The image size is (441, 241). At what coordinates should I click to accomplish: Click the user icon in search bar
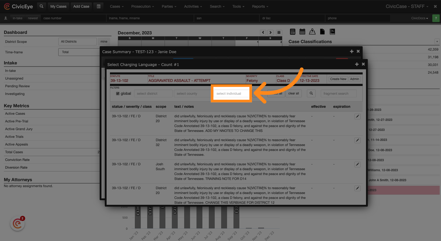point(6,18)
